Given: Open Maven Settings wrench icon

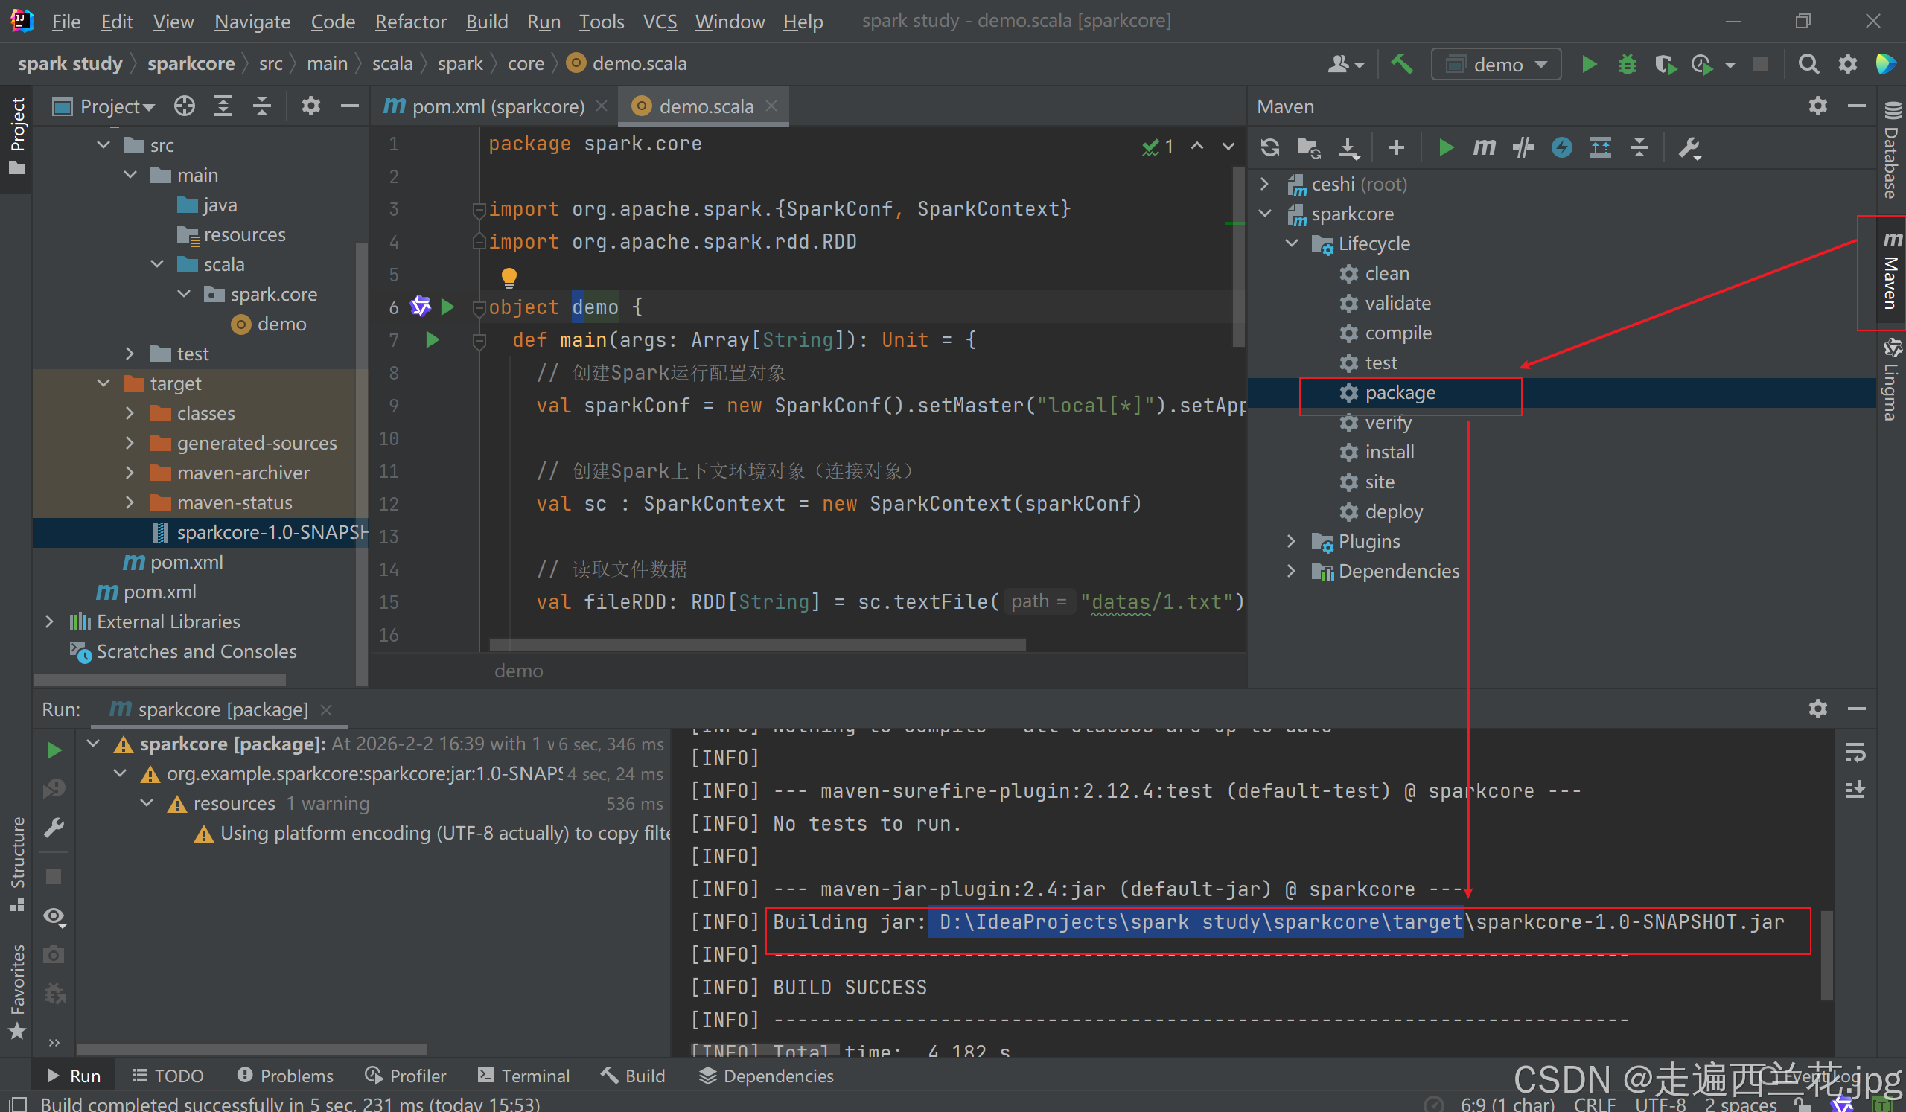Looking at the screenshot, I should [x=1689, y=147].
